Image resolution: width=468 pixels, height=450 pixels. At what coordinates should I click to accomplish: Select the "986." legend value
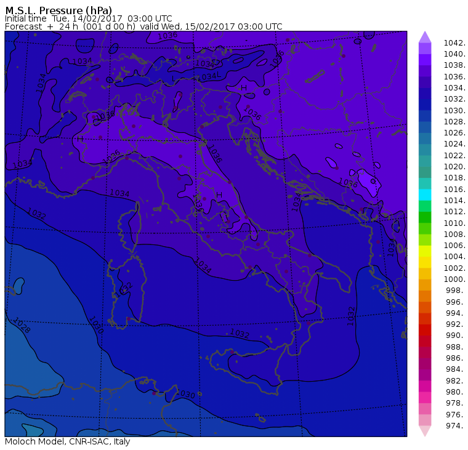[456, 358]
